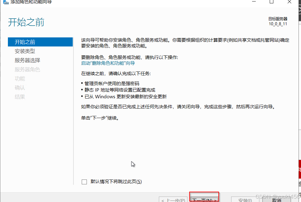Click the 目标服务器 label
Image resolution: width=301 pixels, height=202 pixels.
pos(278,19)
